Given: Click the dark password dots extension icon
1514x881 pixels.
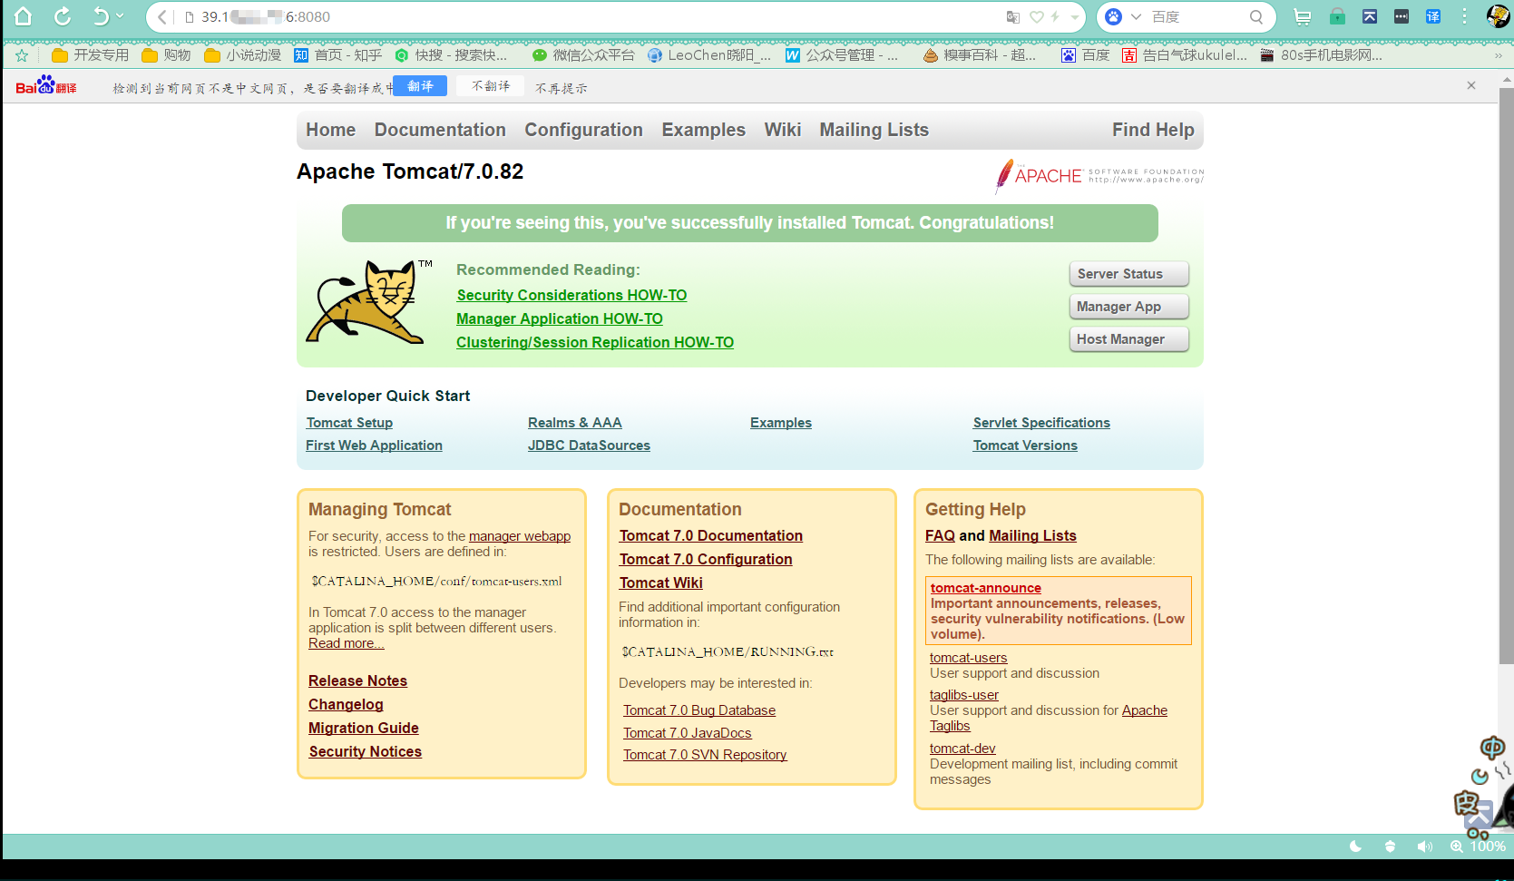Looking at the screenshot, I should [x=1402, y=16].
